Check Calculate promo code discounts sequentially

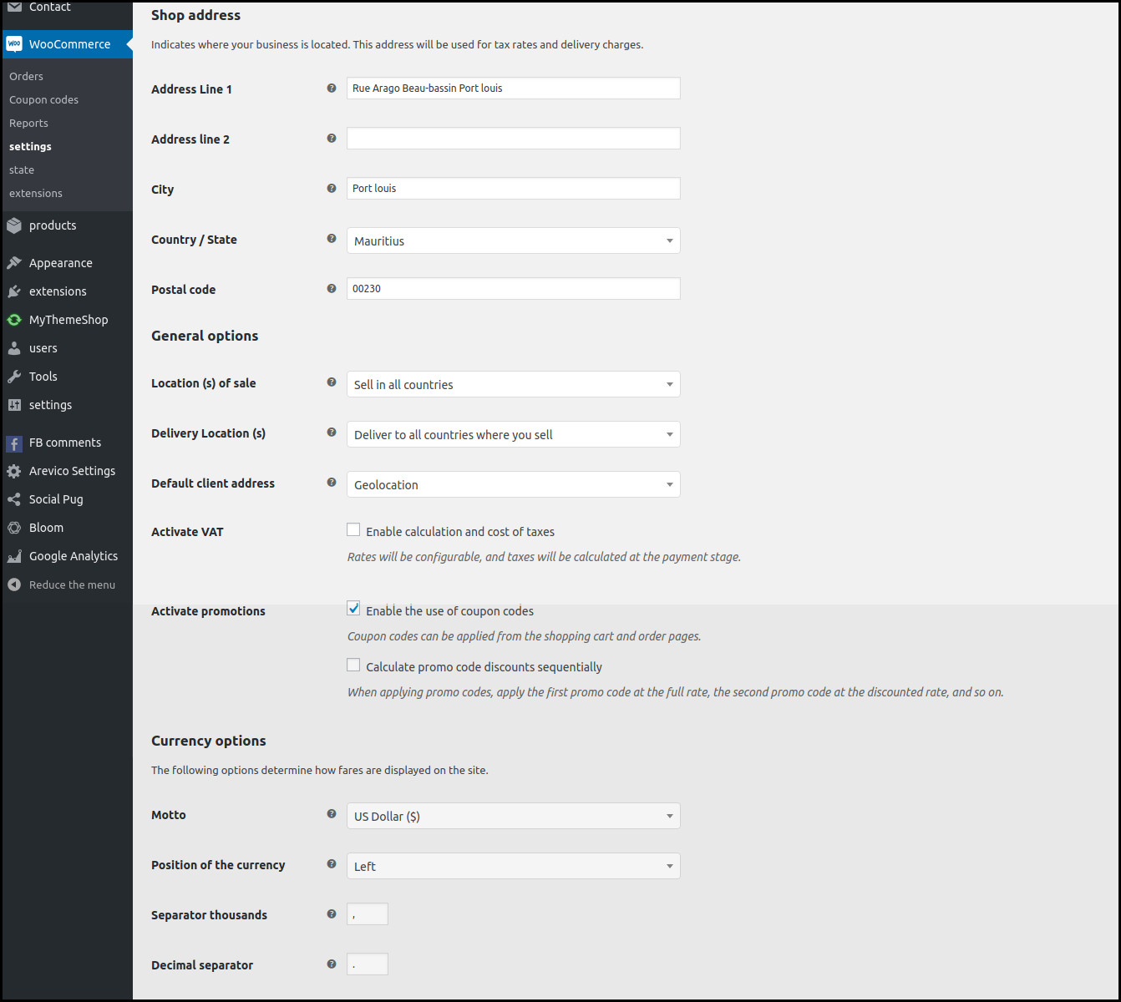pyautogui.click(x=353, y=665)
